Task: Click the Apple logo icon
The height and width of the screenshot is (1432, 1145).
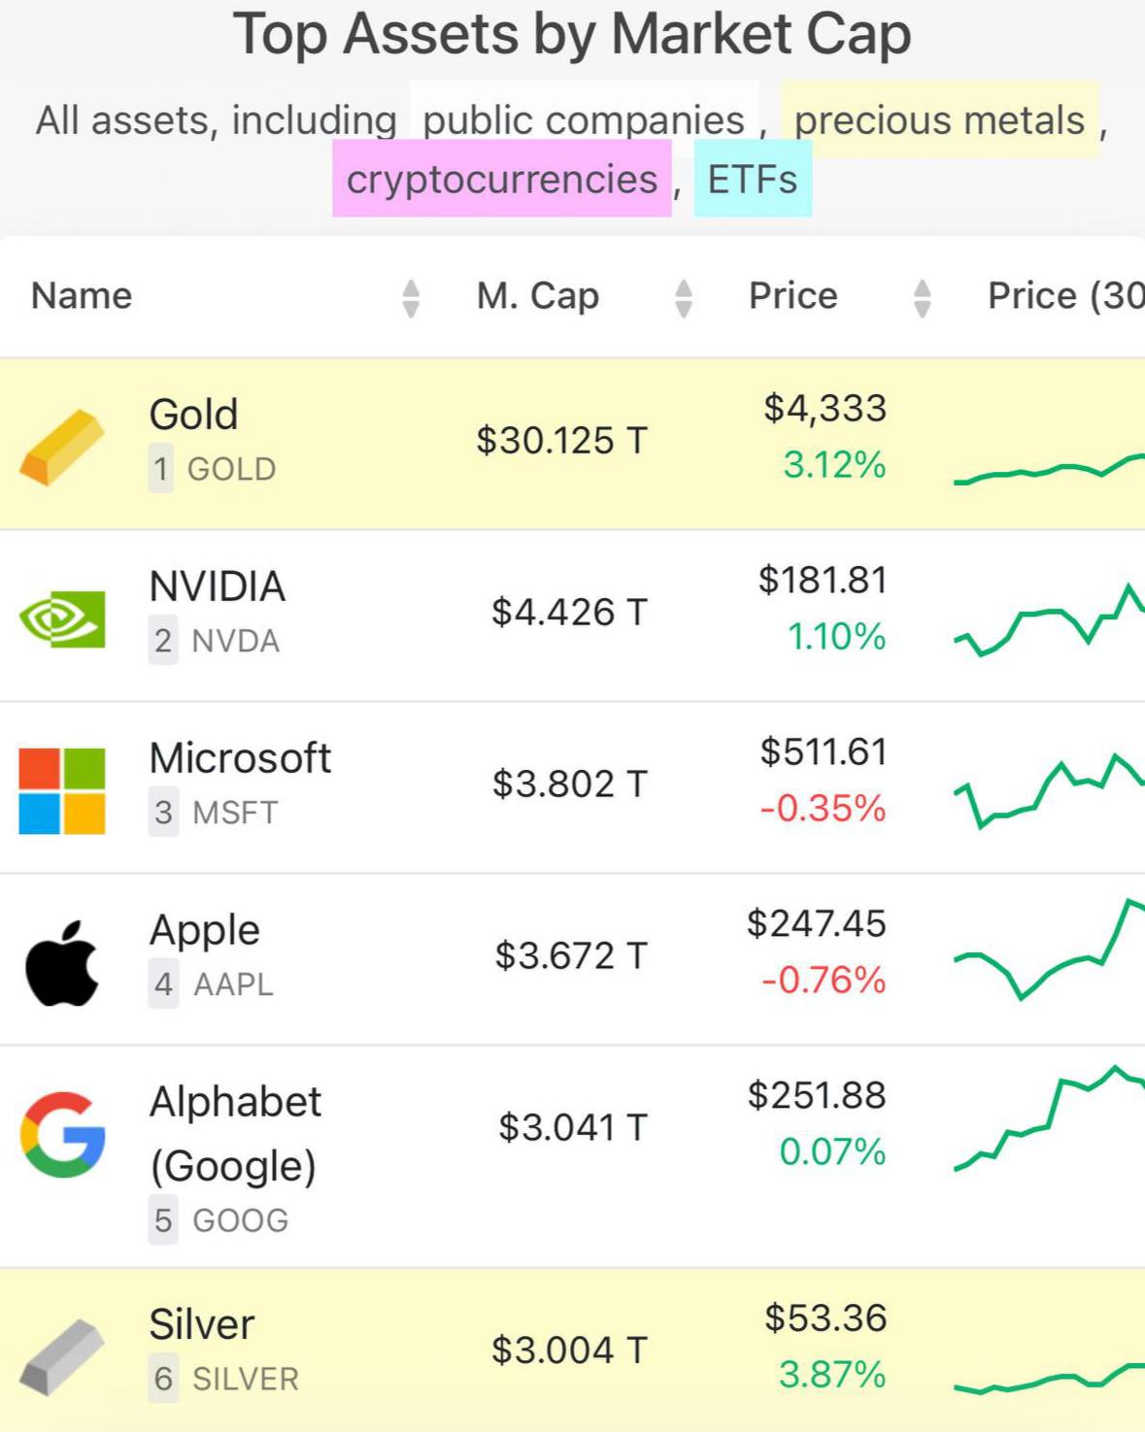Action: click(x=62, y=963)
